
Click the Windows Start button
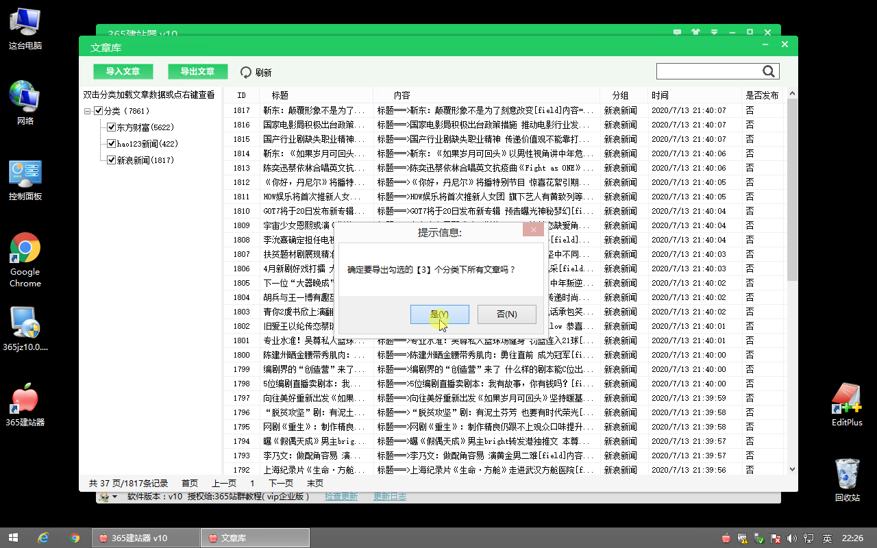pyautogui.click(x=13, y=538)
